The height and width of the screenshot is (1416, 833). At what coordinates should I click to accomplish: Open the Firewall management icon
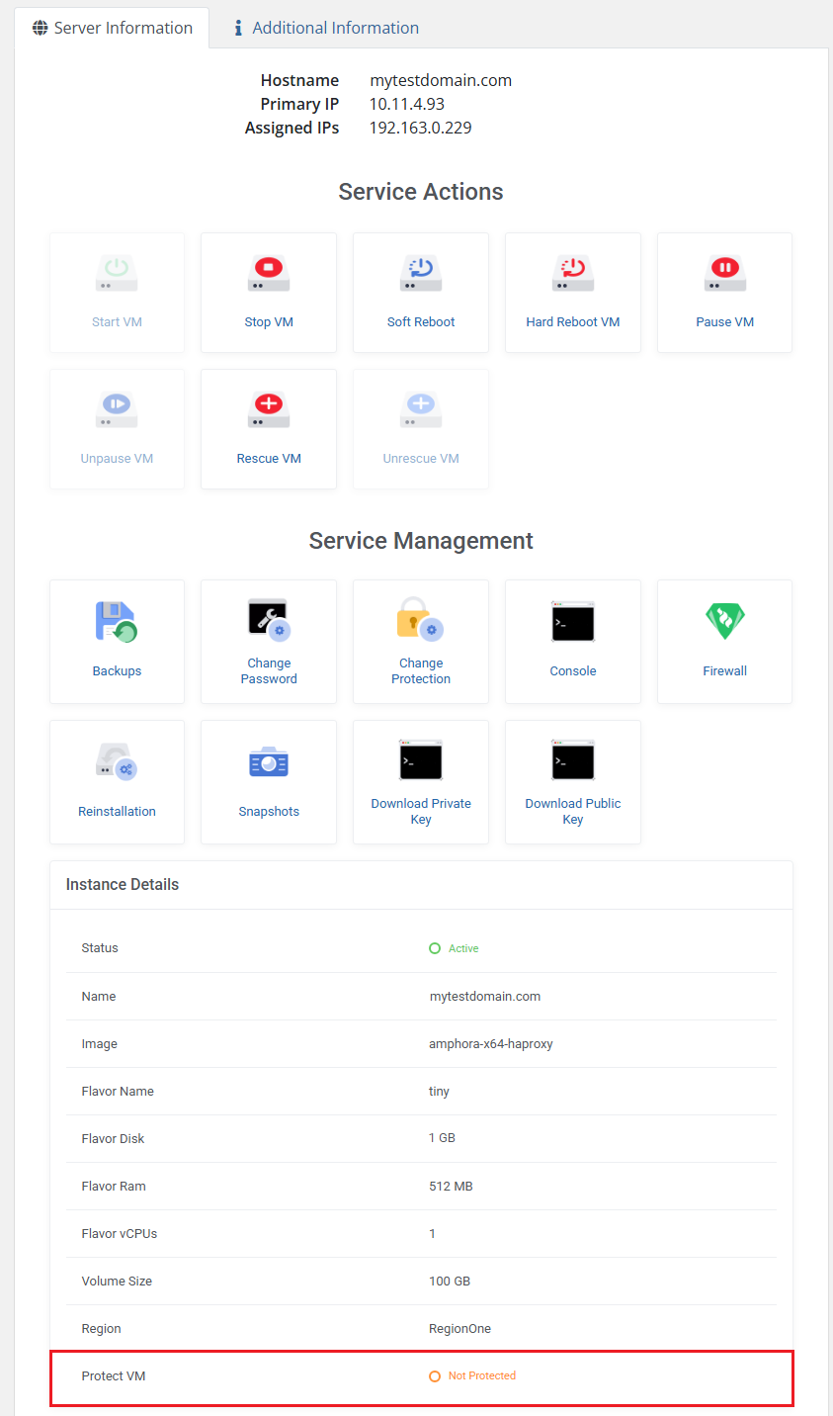click(x=724, y=623)
